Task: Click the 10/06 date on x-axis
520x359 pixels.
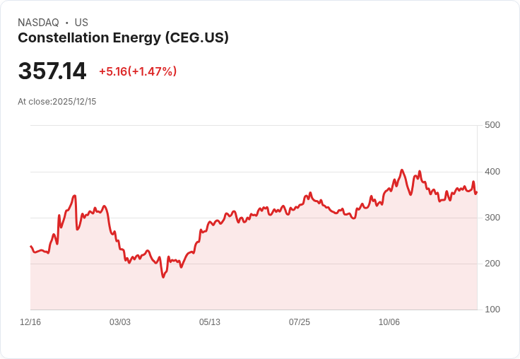Action: (389, 322)
